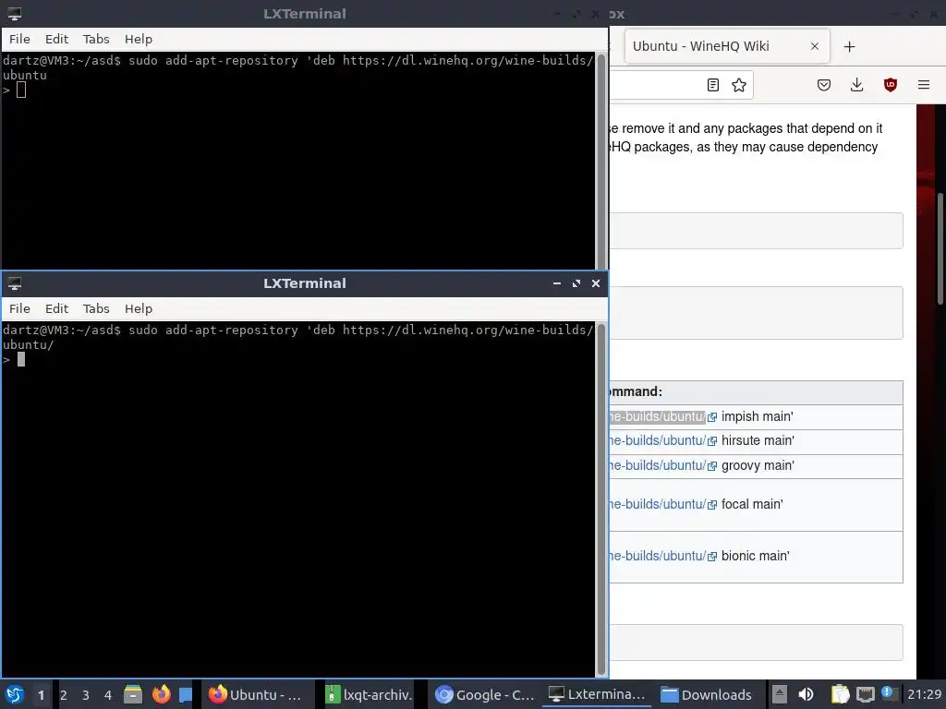Save page to Pocket icon
This screenshot has width=946, height=709.
click(823, 85)
